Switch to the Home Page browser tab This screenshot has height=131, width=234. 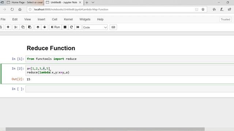[x=25, y=3]
